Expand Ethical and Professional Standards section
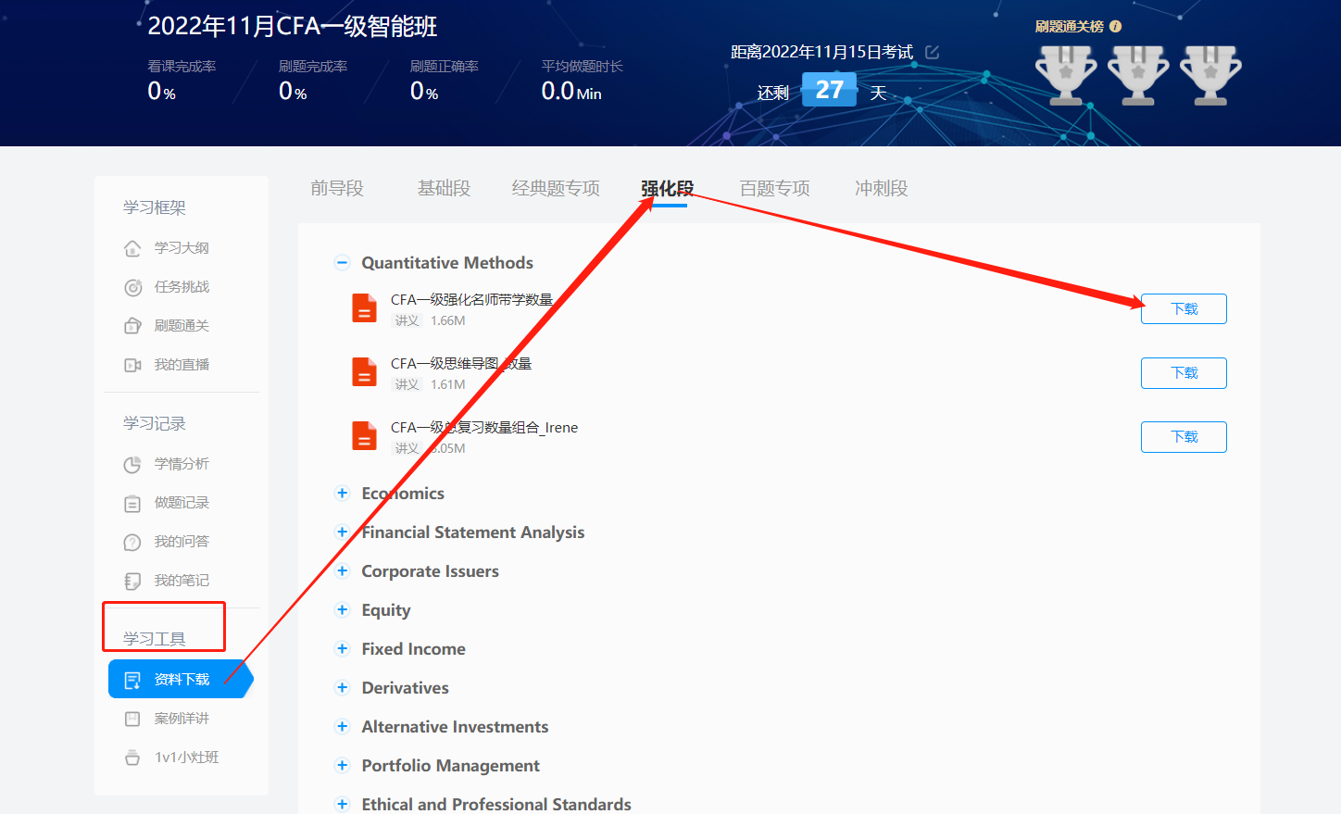Image resolution: width=1341 pixels, height=814 pixels. pyautogui.click(x=342, y=805)
